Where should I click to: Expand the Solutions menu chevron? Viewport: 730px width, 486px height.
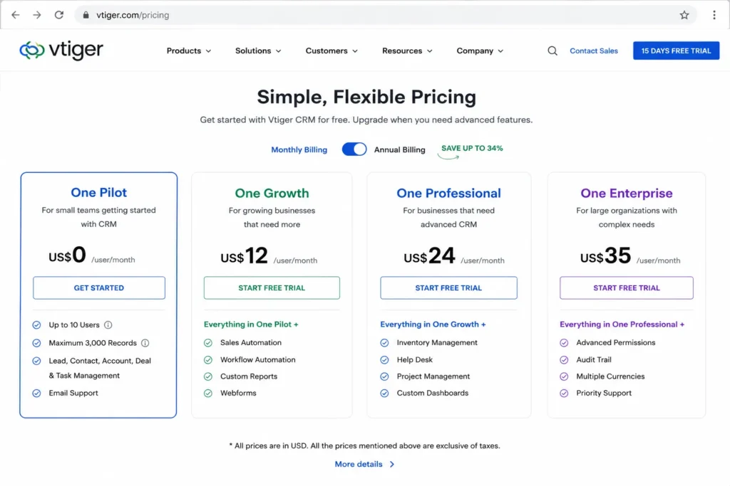pos(279,51)
